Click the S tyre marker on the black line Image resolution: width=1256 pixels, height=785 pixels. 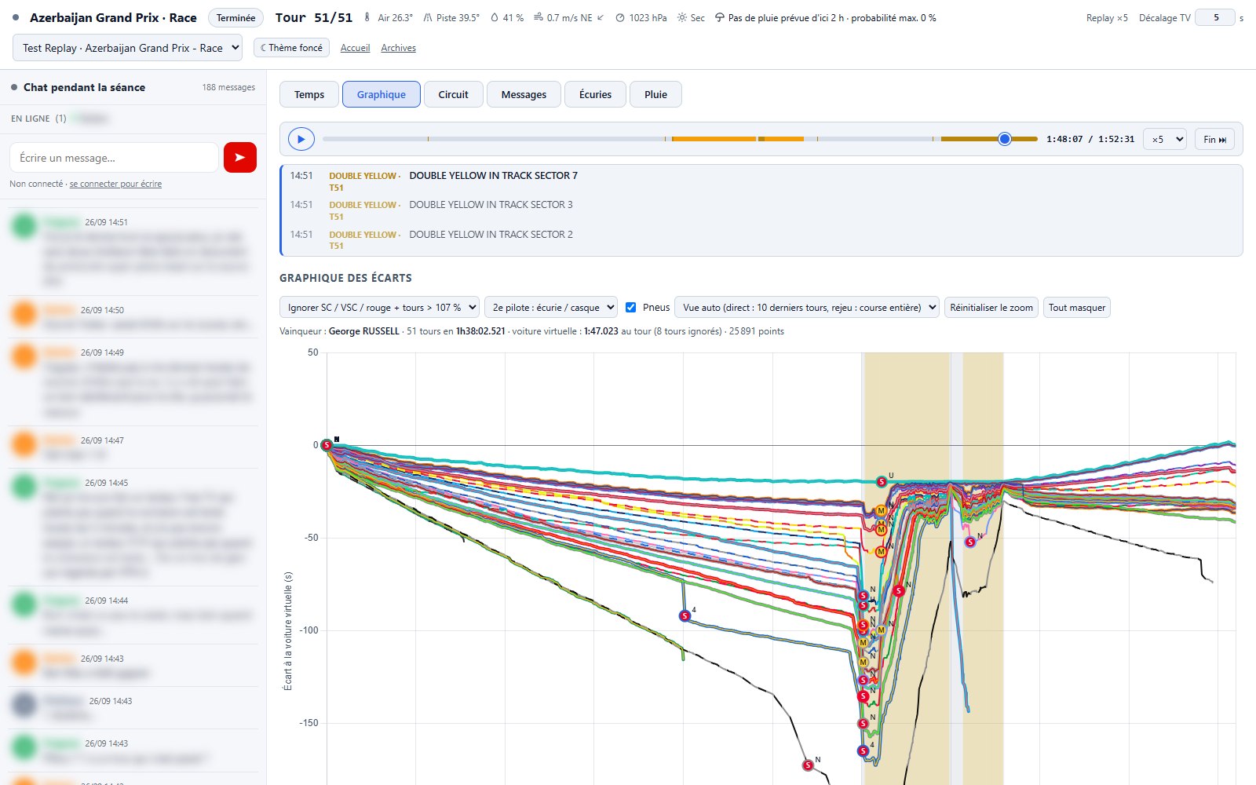[x=808, y=765]
